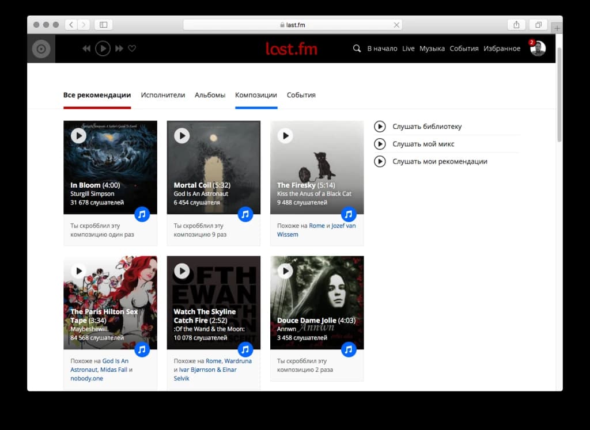
Task: Love current track with heart icon
Action: point(132,49)
